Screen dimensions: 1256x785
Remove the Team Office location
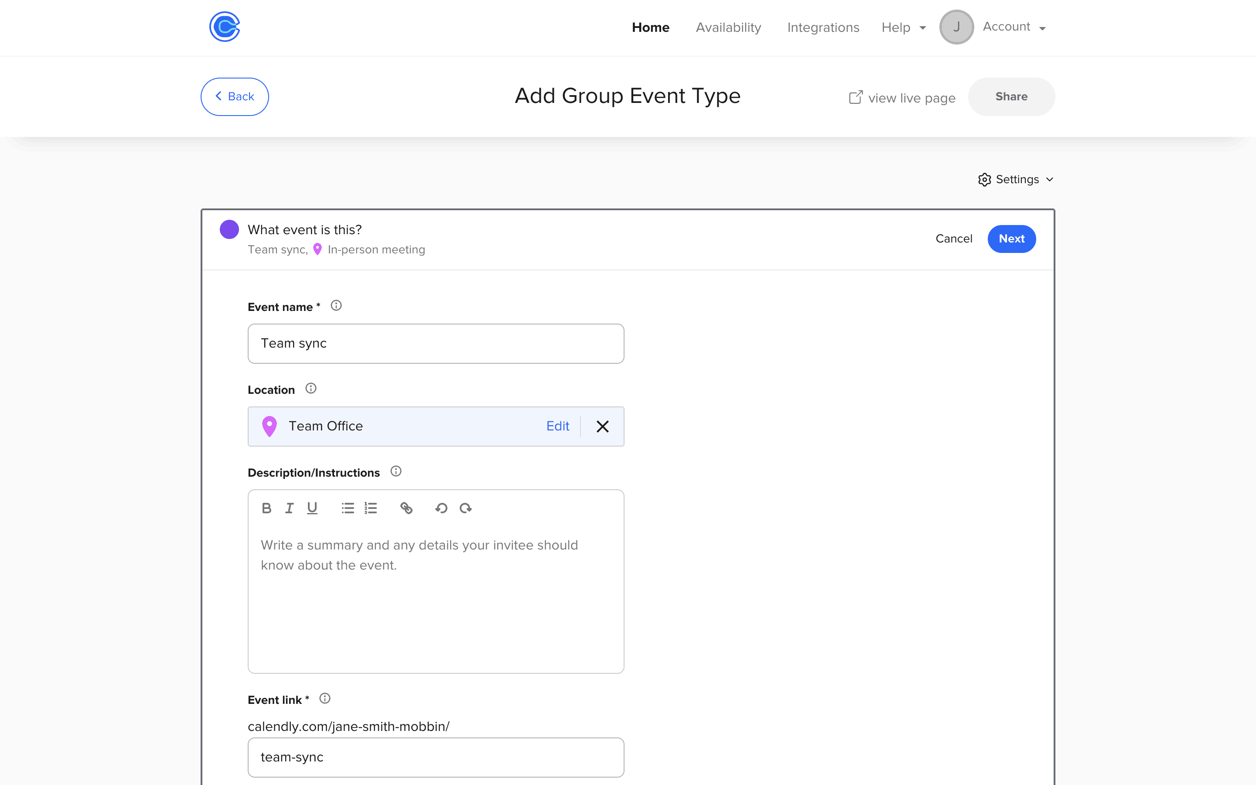coord(602,426)
